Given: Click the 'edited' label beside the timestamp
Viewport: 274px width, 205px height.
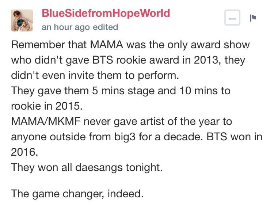Looking at the screenshot, I should (105, 27).
